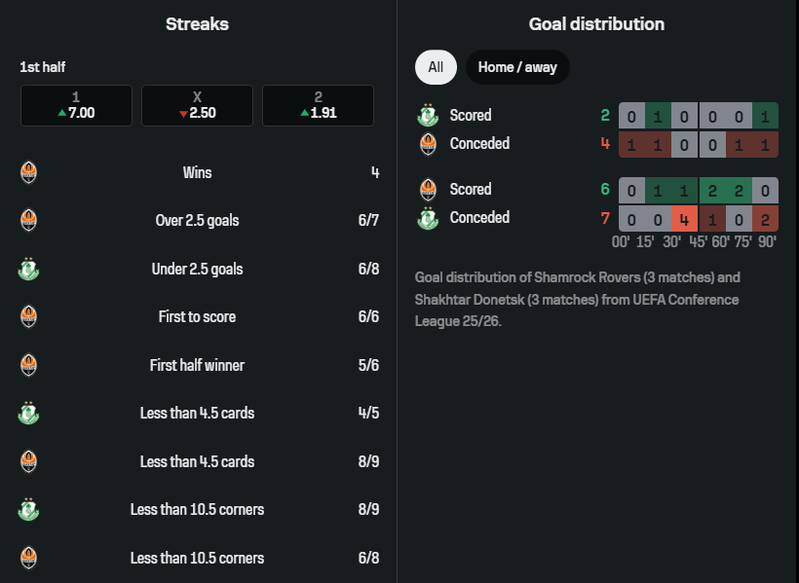Viewport: 799px width, 583px height.
Task: Click Shakhtar logo beside Over 2.5 goals
Action: pos(29,221)
